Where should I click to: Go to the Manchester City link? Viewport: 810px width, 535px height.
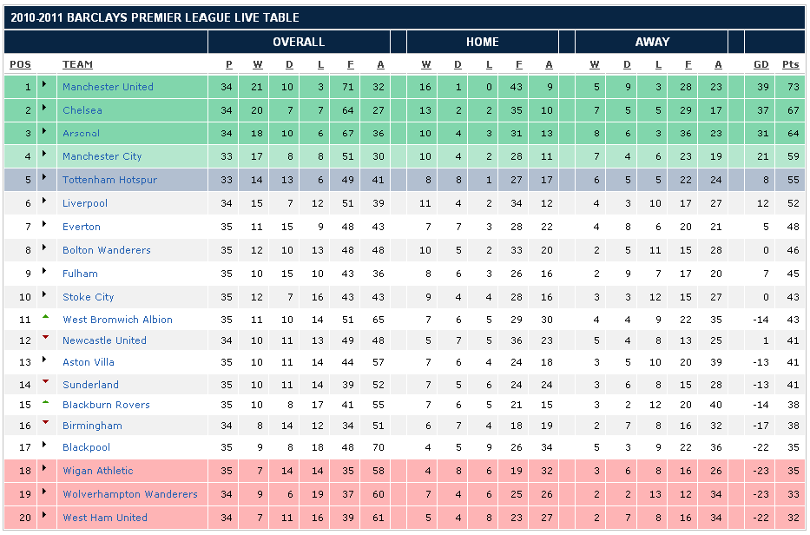pos(102,156)
